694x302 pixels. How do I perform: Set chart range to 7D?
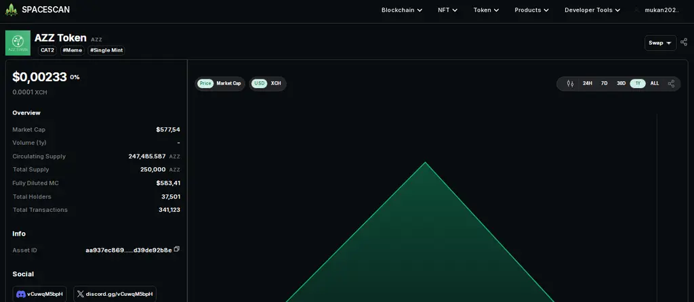(604, 83)
